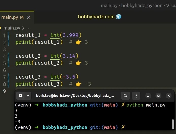Click terminal title borislav@borislav path
176x134 pixels.
coord(75,96)
